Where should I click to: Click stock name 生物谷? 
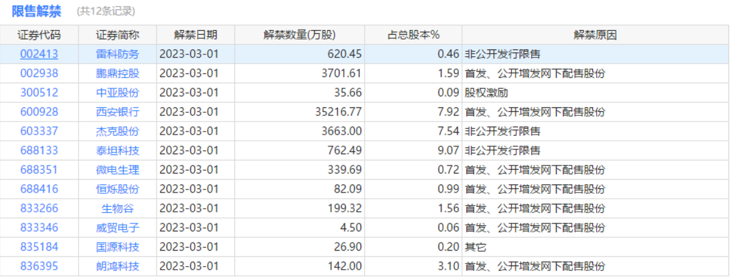click(117, 209)
